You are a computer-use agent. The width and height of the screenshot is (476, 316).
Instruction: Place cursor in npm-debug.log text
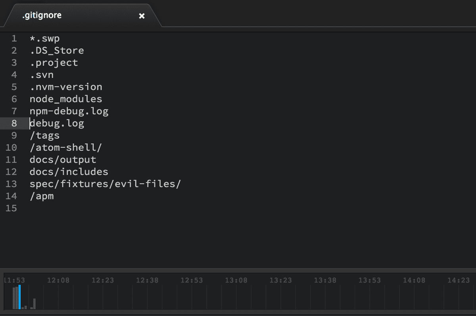69,112
